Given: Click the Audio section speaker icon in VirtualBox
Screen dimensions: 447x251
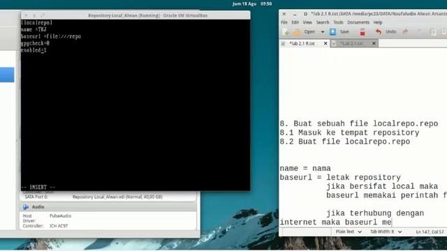Looking at the screenshot, I should point(26,207).
